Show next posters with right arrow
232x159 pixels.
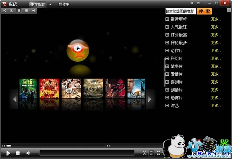pyautogui.click(x=150, y=99)
